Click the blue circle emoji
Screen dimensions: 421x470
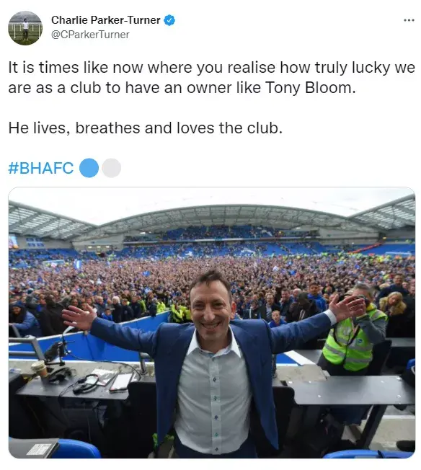click(x=89, y=168)
